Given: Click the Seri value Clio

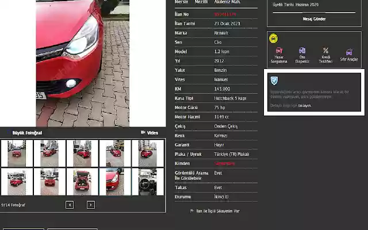Looking at the screenshot, I should [x=218, y=42].
